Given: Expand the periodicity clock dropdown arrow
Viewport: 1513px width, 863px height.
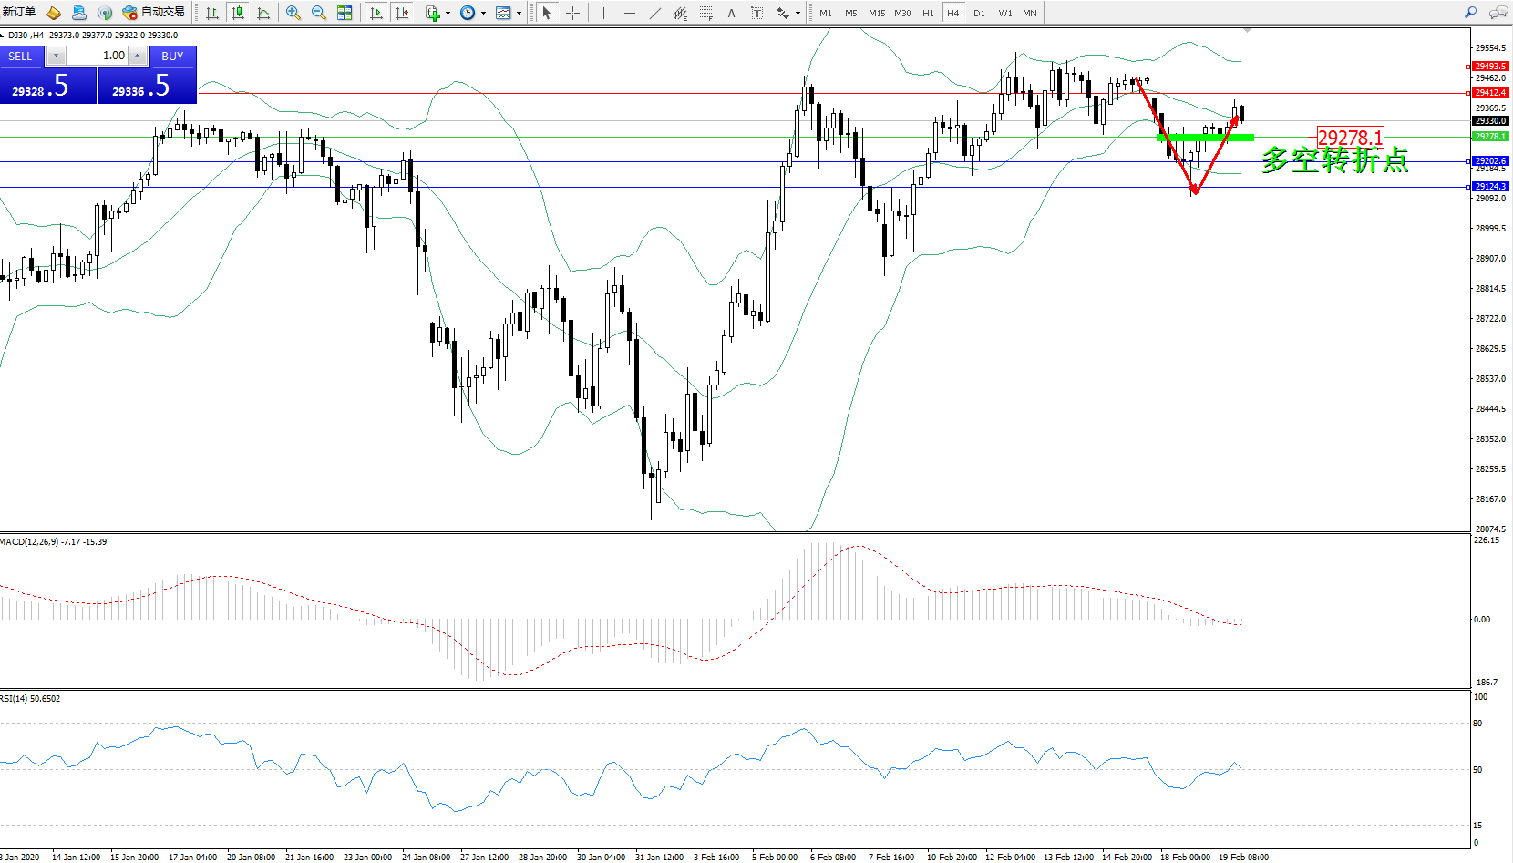Looking at the screenshot, I should (483, 13).
